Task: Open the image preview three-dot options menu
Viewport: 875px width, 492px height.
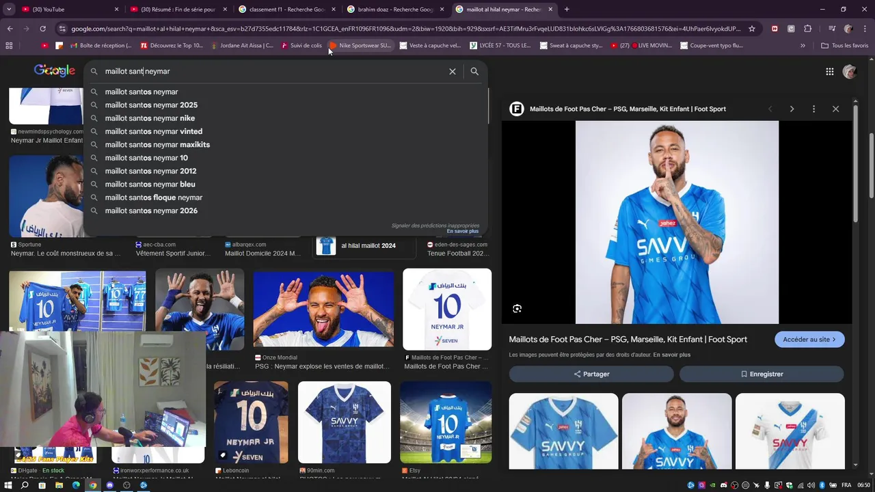Action: pos(813,109)
